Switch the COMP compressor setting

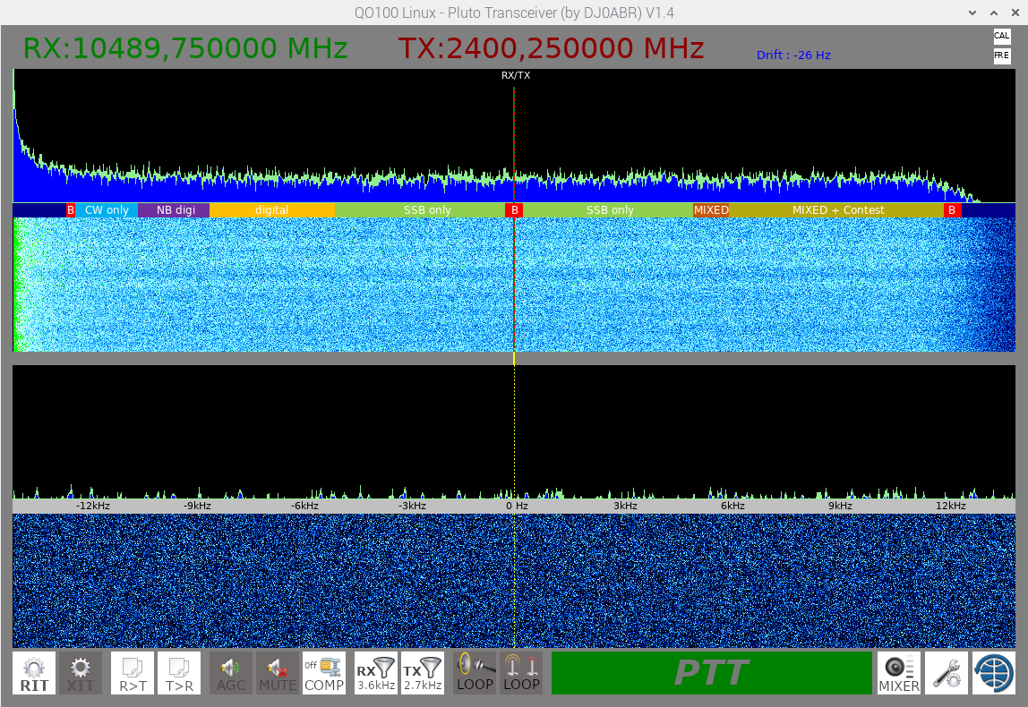(324, 673)
